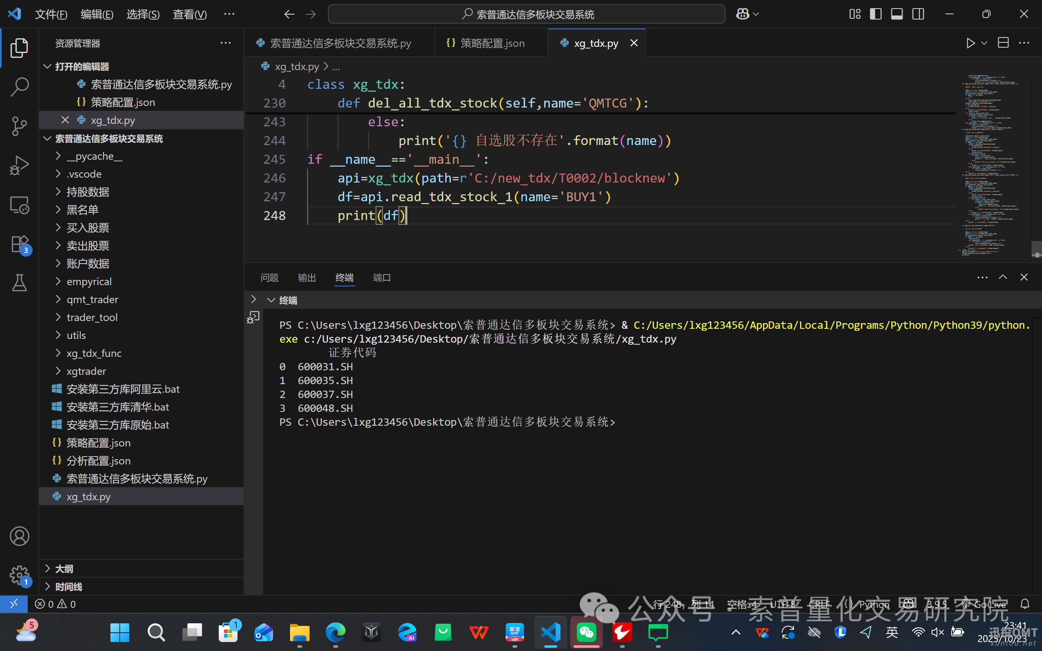Screen dimensions: 1042x651
Task: Switch to the 策略配置.json editor tab
Action: pyautogui.click(x=492, y=43)
